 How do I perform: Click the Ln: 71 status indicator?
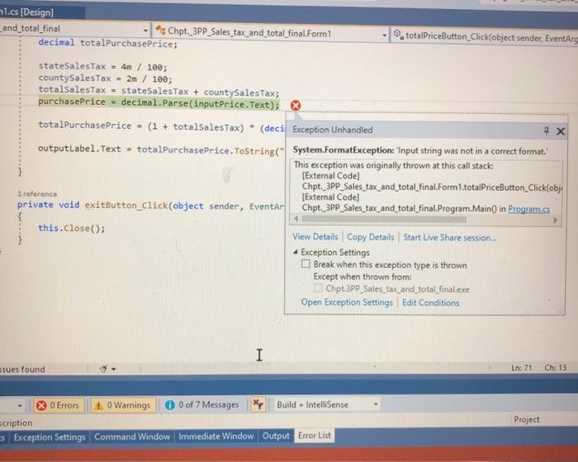pyautogui.click(x=521, y=368)
